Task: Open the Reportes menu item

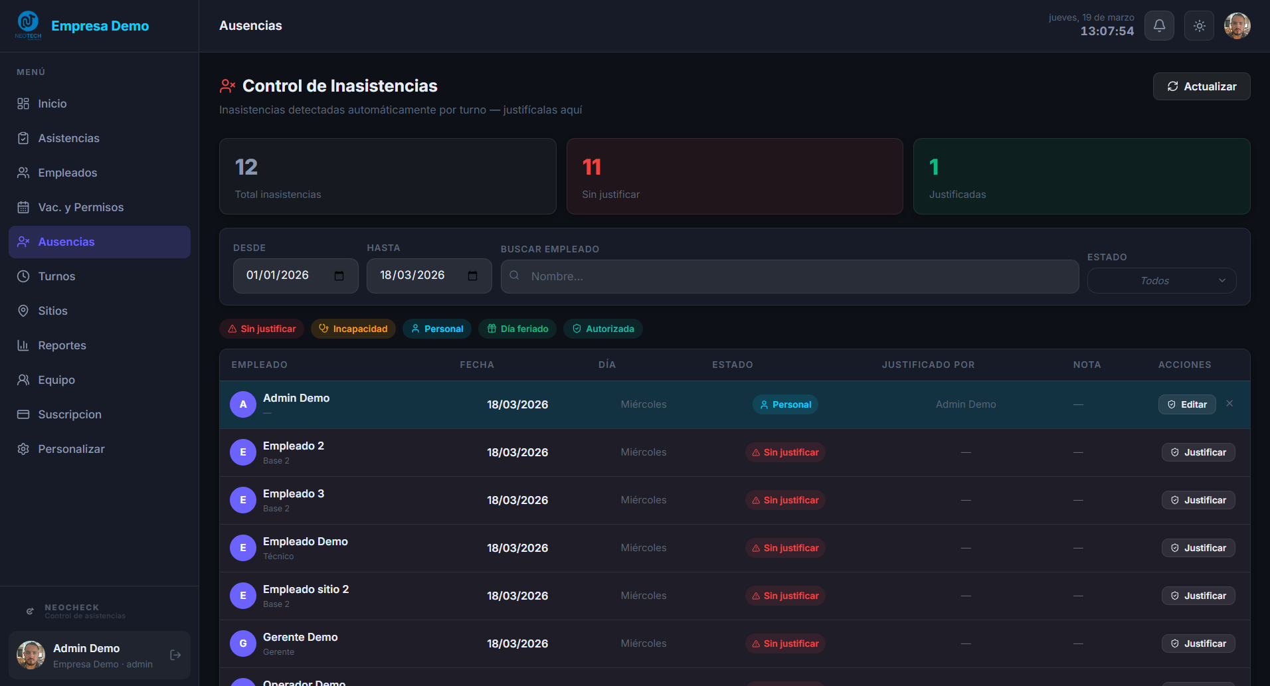Action: [62, 345]
